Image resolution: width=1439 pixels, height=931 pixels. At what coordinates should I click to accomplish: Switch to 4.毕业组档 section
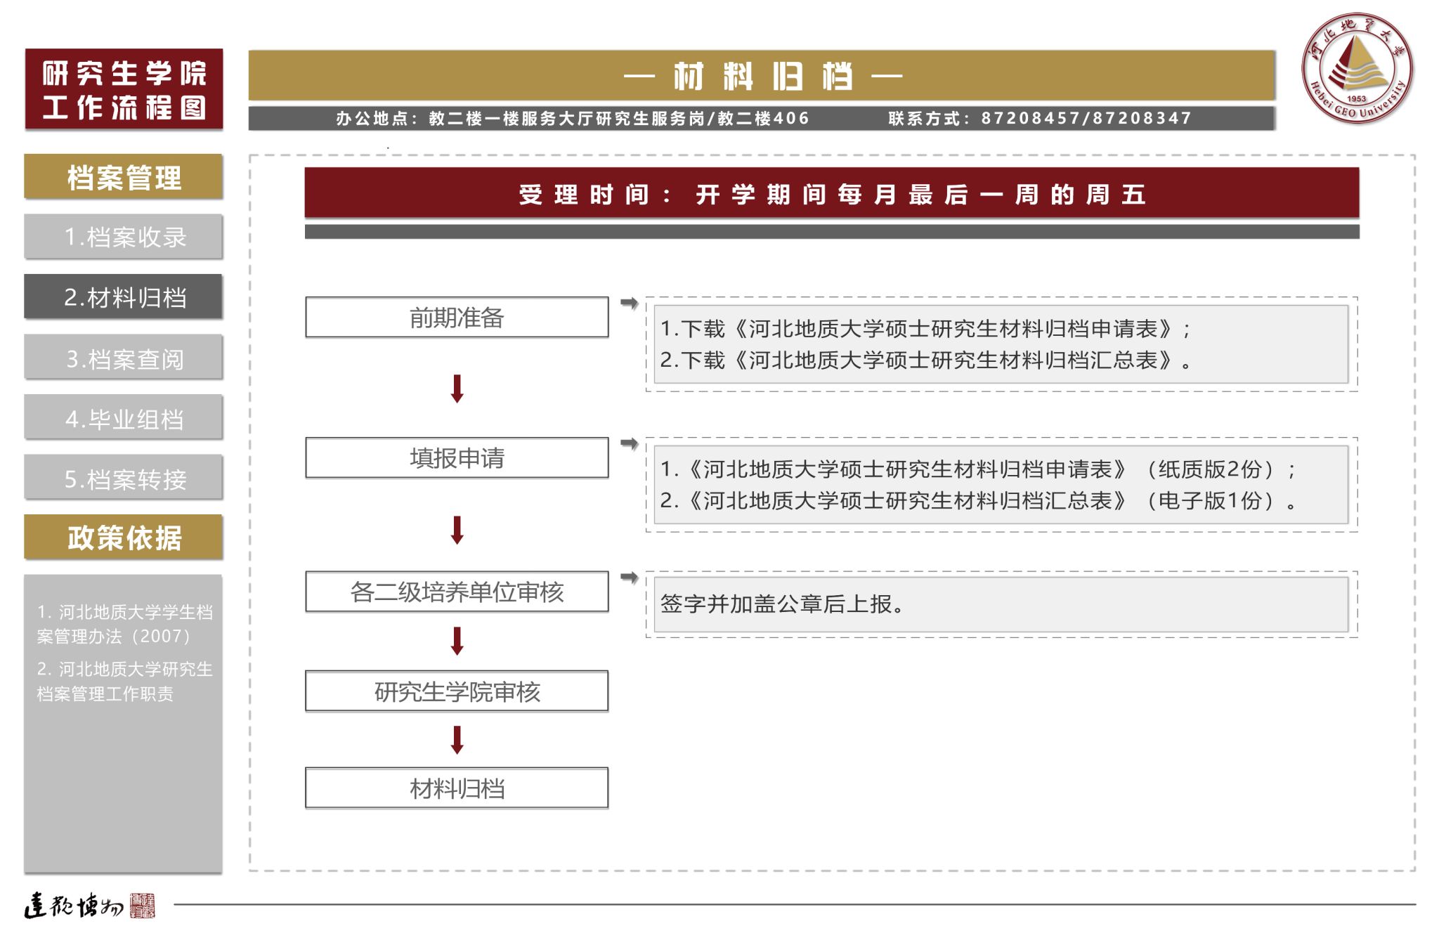pos(124,419)
